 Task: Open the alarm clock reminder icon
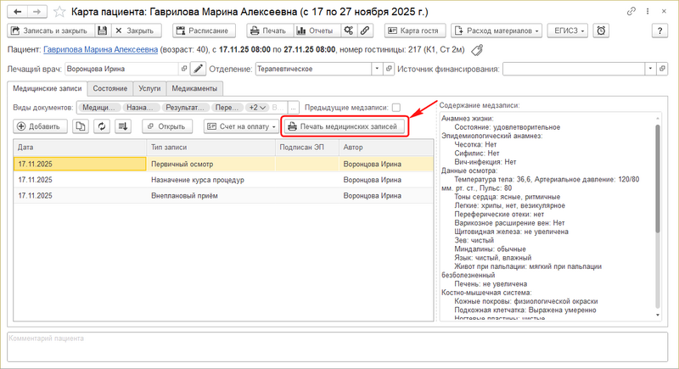(x=601, y=31)
